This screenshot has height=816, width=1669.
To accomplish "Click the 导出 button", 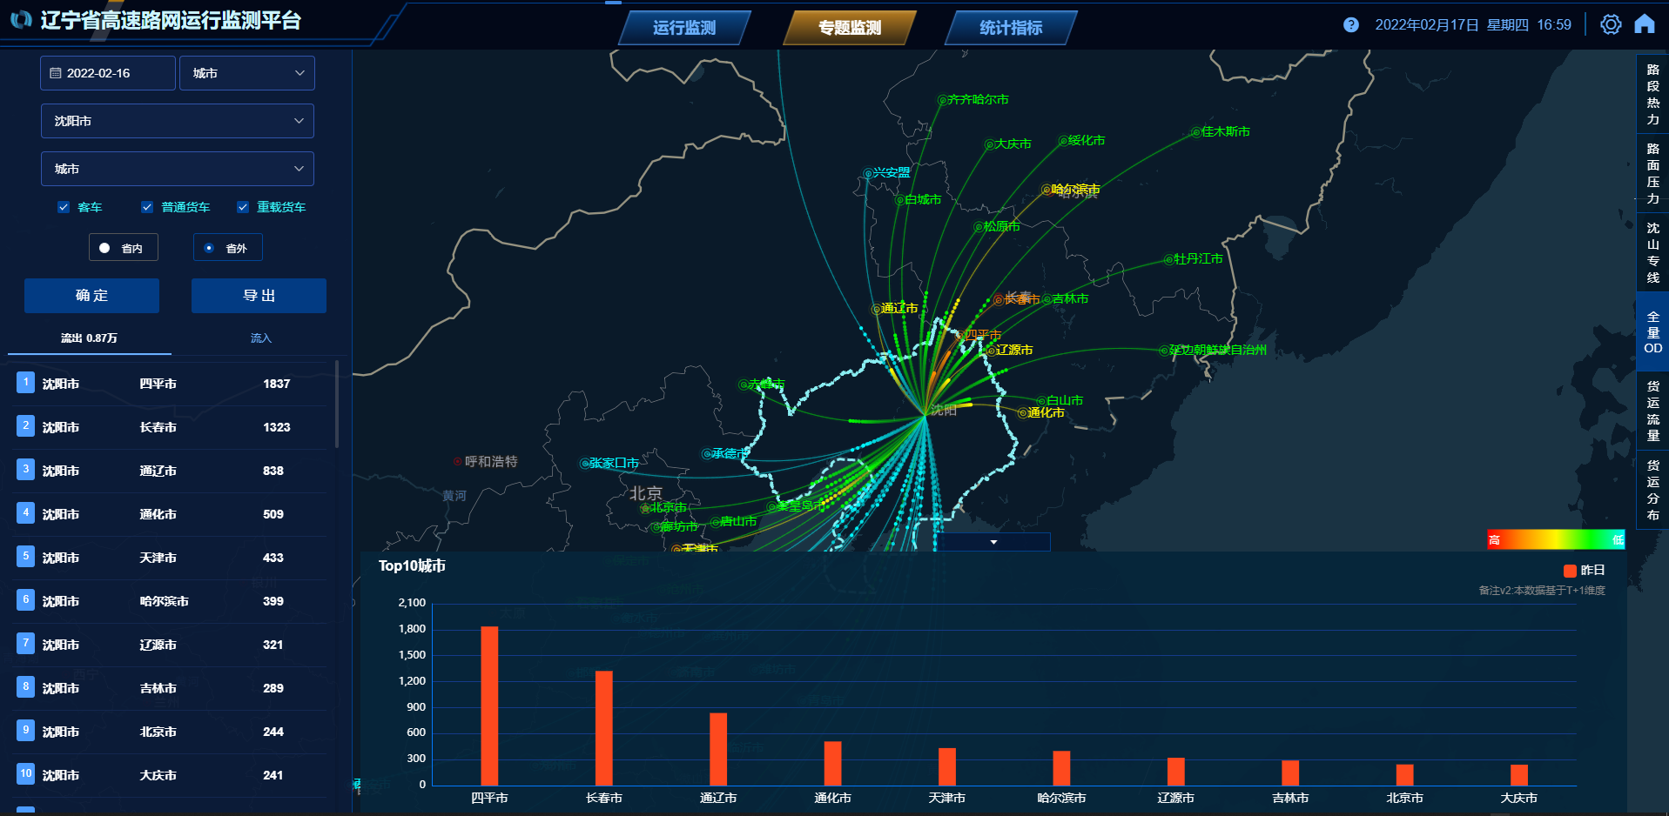I will coord(259,296).
